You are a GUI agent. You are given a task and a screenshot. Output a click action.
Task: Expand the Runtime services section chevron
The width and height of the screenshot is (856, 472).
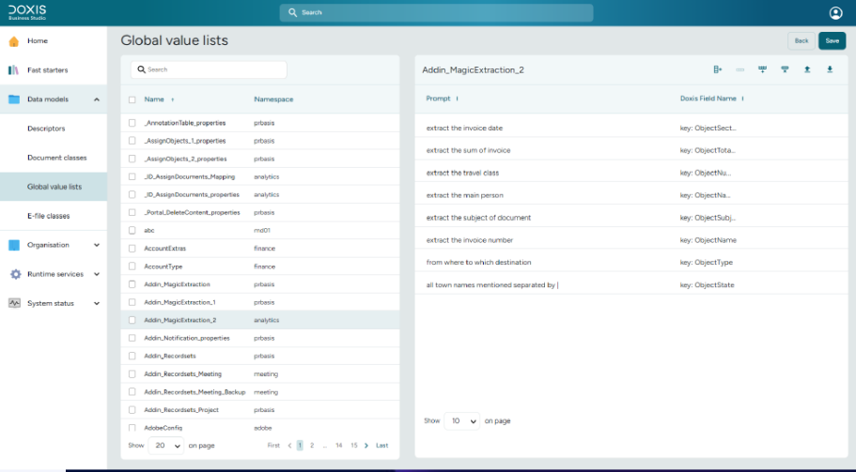(97, 274)
